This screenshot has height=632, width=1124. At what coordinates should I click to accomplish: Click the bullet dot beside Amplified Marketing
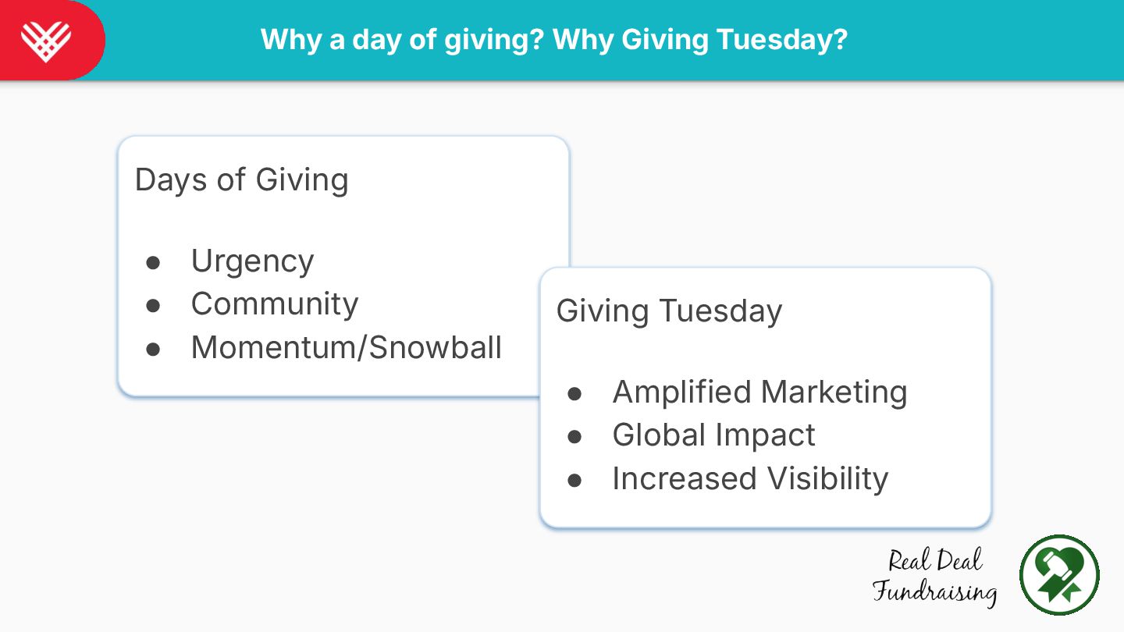coord(574,393)
